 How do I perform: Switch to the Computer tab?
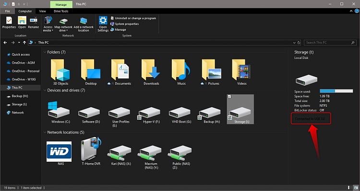point(25,11)
